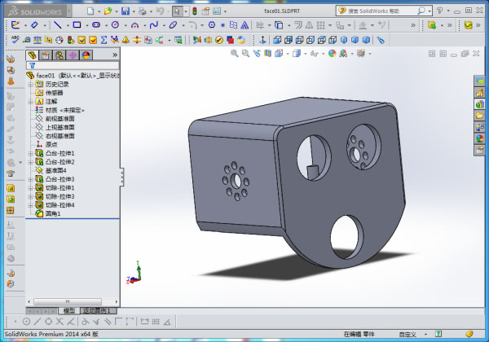
Task: Select 原点 origin in tree
Action: coord(46,144)
